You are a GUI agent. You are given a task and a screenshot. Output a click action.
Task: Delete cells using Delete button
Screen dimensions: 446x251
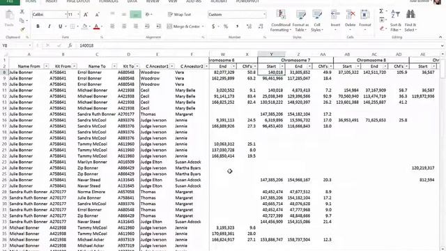(350, 20)
